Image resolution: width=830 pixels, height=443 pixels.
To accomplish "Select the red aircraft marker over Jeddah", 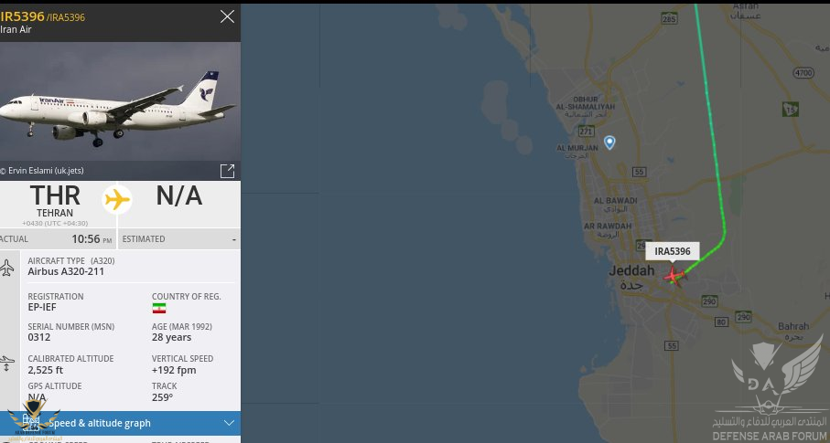I will pos(673,275).
